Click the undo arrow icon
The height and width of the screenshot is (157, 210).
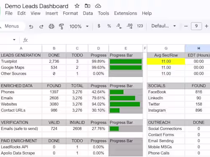click(31, 26)
